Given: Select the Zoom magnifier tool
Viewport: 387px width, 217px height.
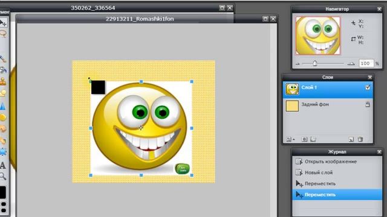Looking at the screenshot, I should tap(3, 176).
